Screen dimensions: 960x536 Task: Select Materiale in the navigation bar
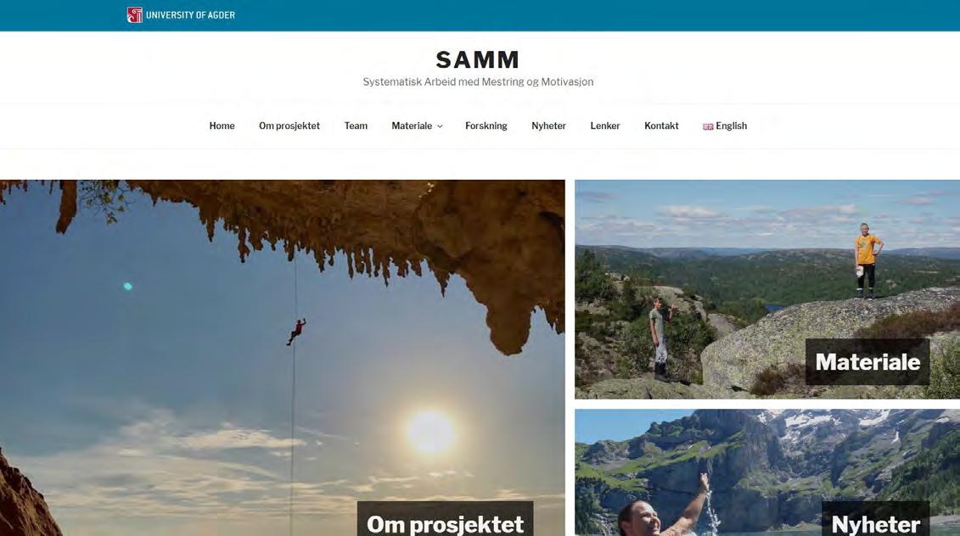pos(412,126)
